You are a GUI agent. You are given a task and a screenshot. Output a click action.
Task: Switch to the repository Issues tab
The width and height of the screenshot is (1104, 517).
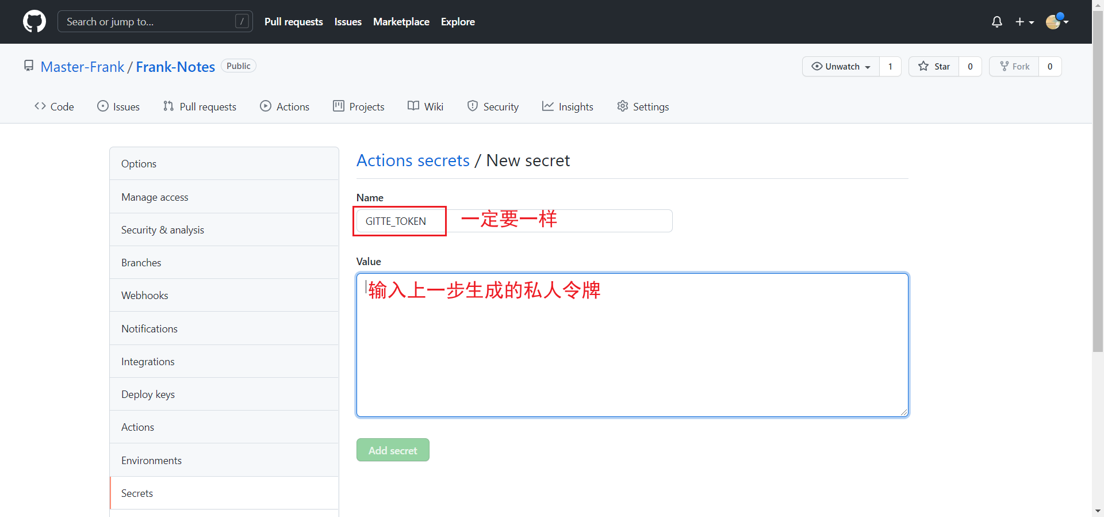pos(118,106)
